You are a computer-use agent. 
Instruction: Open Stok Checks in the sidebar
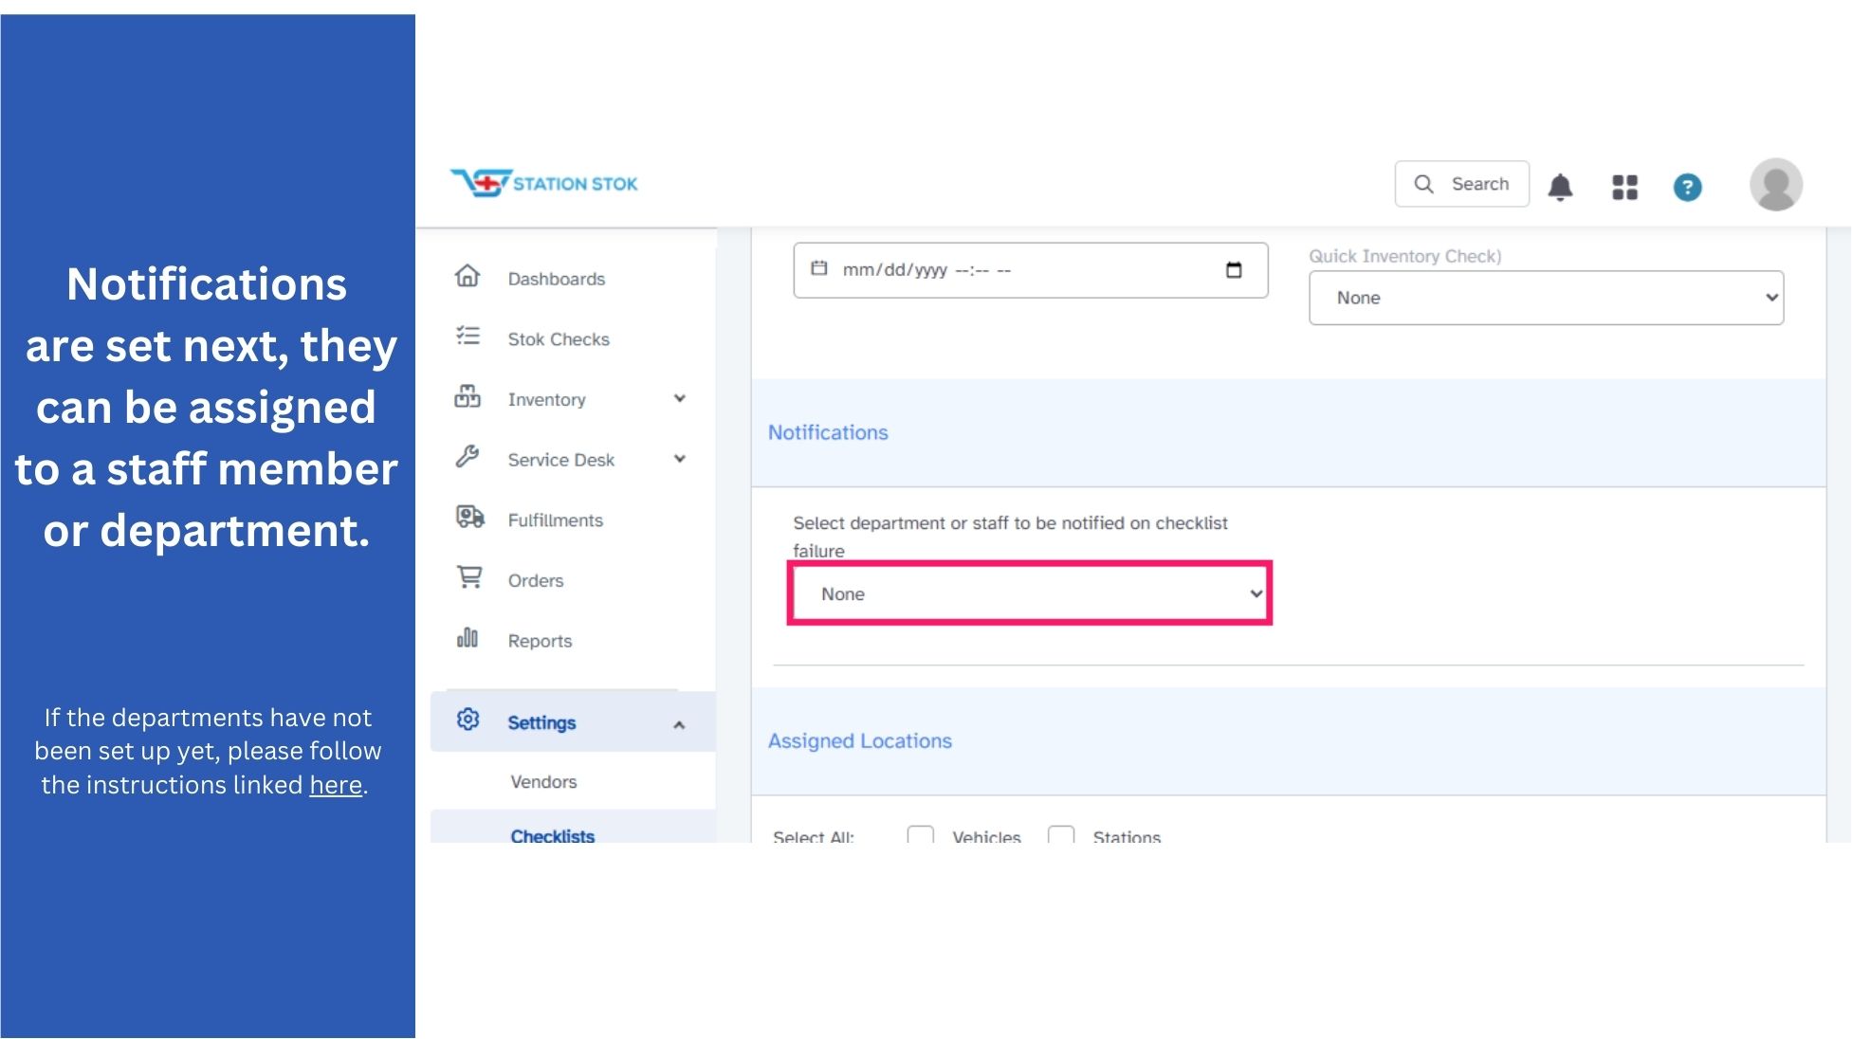tap(558, 339)
